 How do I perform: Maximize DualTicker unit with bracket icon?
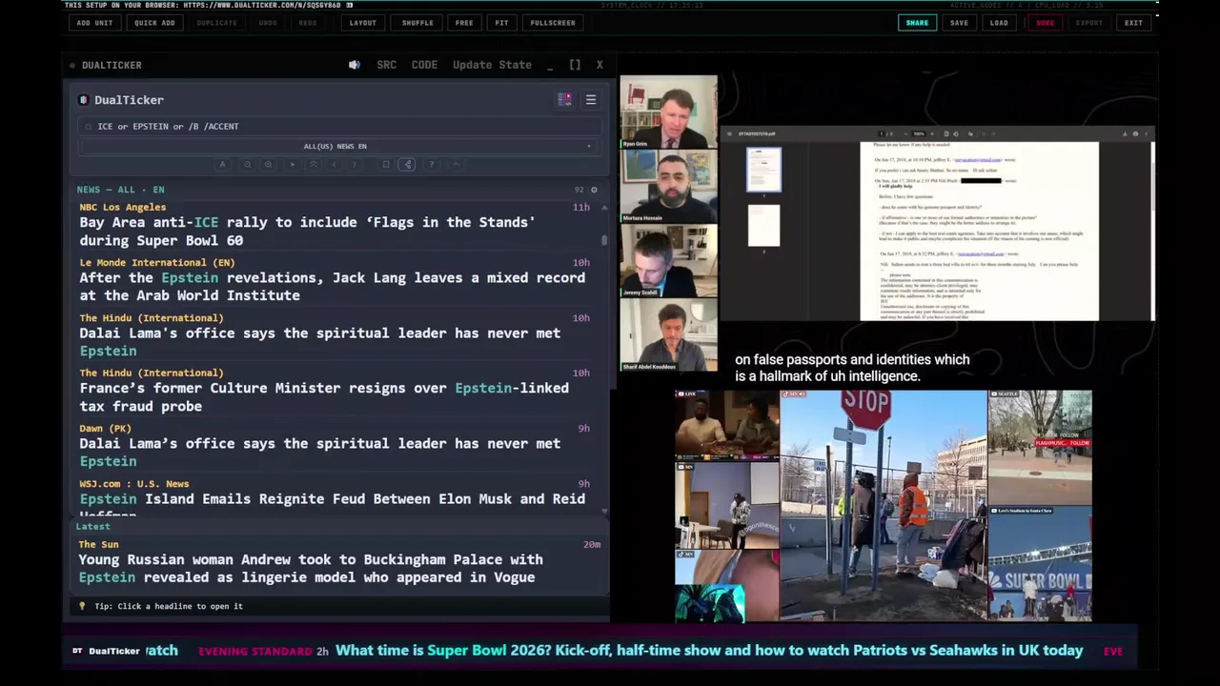pos(575,65)
